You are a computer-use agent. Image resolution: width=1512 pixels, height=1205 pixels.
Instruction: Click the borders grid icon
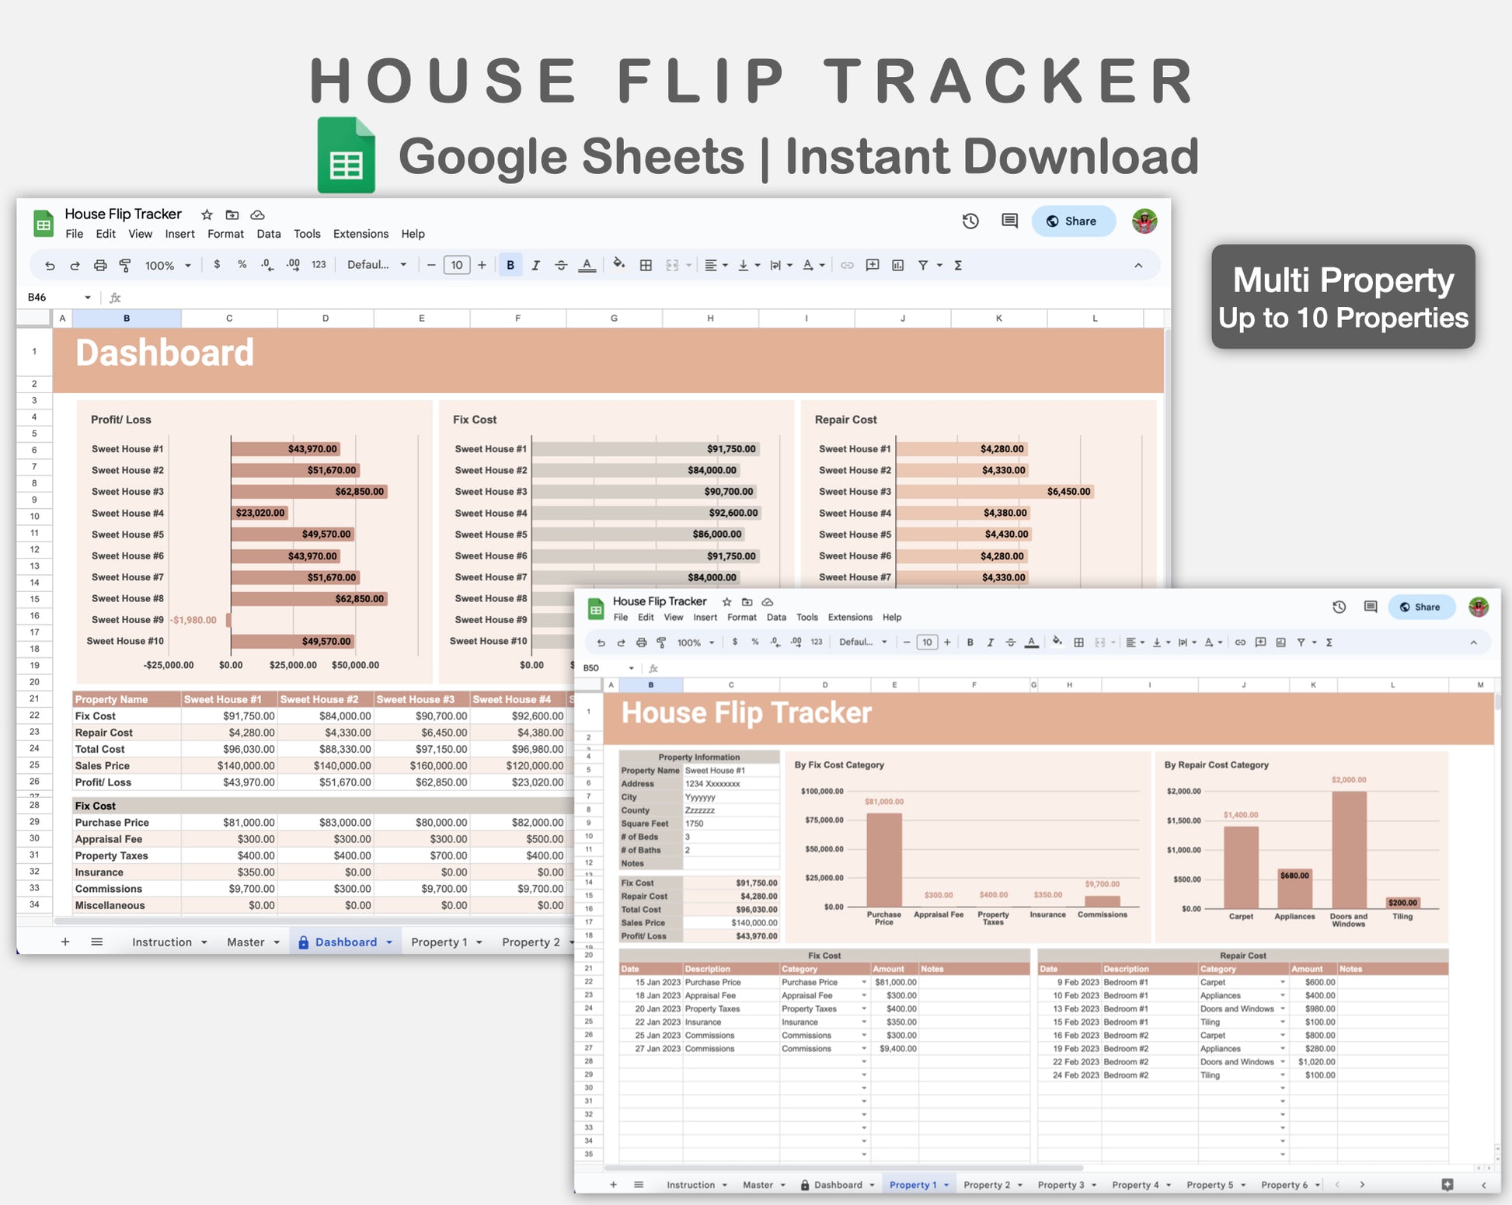[x=646, y=266]
